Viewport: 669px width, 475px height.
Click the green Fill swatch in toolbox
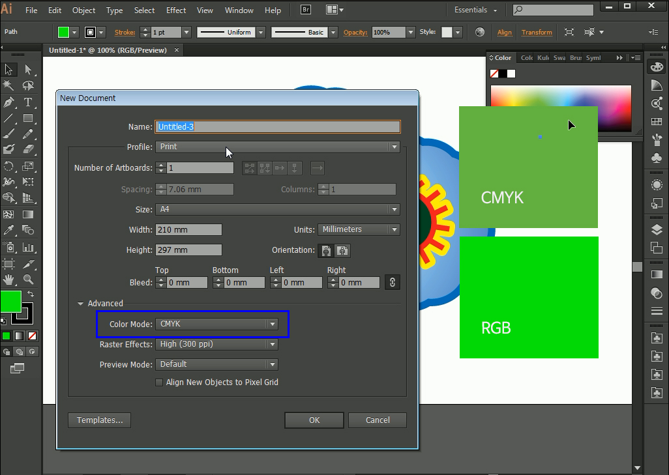(x=9, y=301)
